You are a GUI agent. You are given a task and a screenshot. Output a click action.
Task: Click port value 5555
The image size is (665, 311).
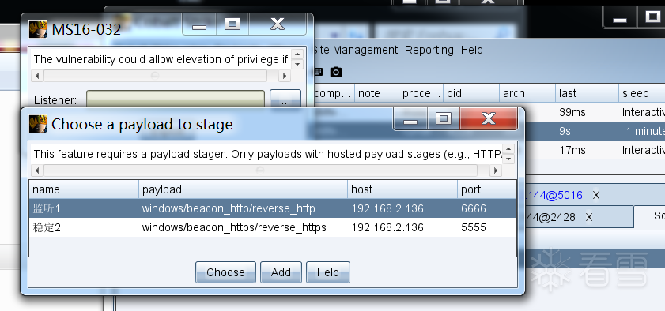[x=474, y=227]
